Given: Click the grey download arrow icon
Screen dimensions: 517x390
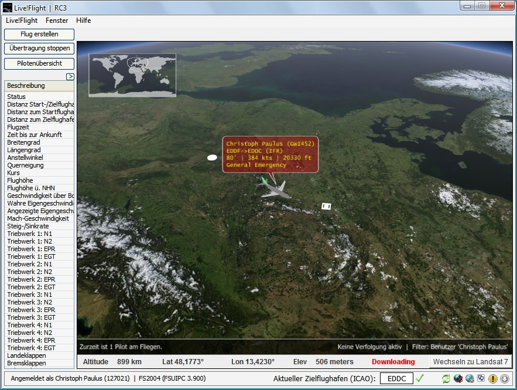Looking at the screenshot, I should click(505, 379).
